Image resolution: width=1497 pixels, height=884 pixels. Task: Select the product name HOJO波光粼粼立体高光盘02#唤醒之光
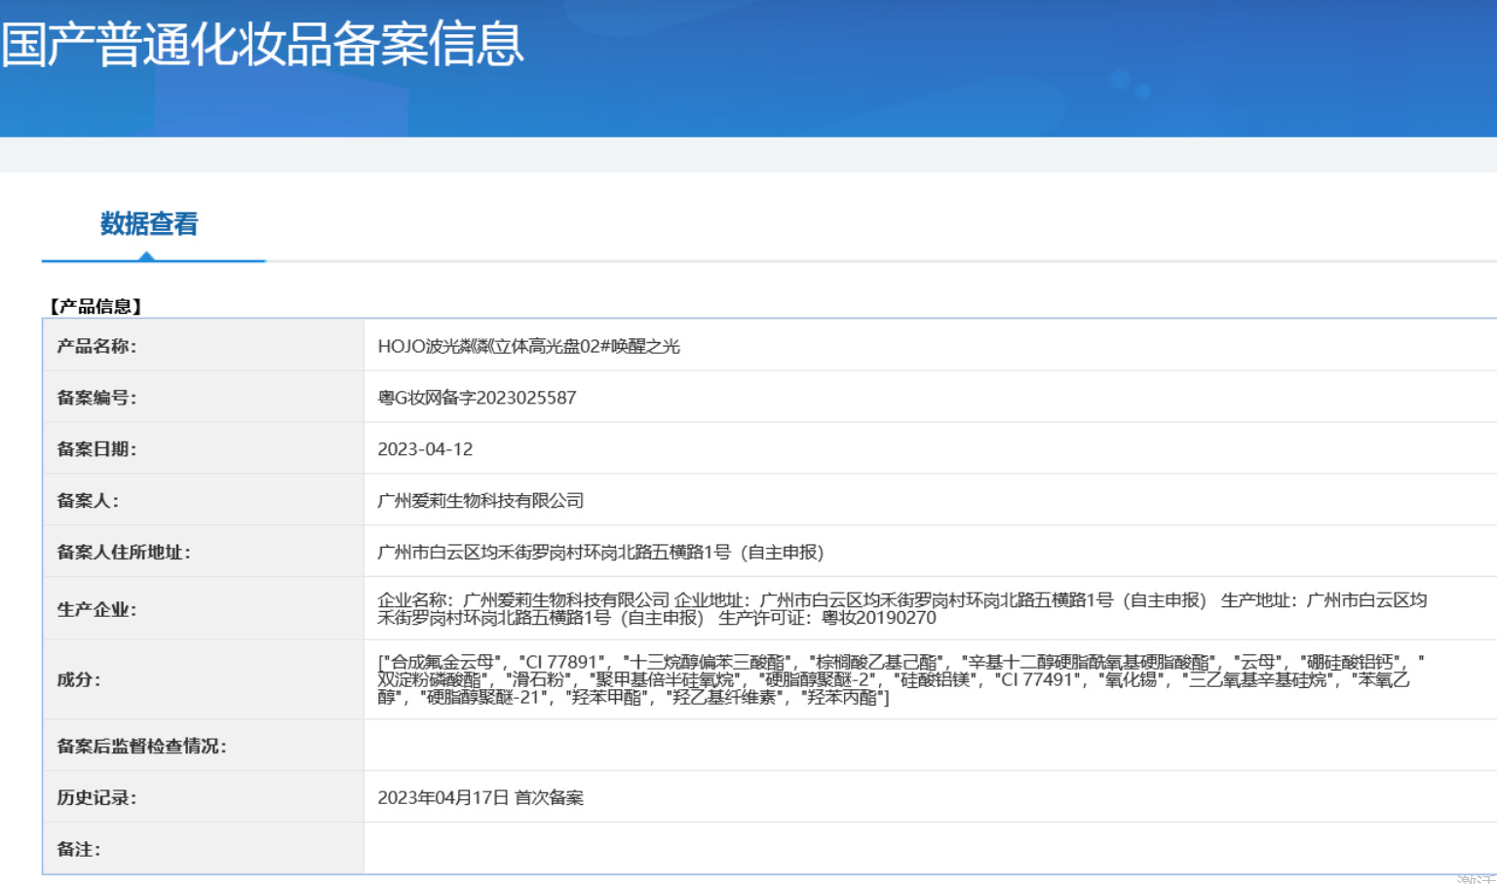529,346
